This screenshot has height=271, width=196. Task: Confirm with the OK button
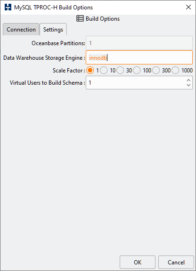pos(138,262)
